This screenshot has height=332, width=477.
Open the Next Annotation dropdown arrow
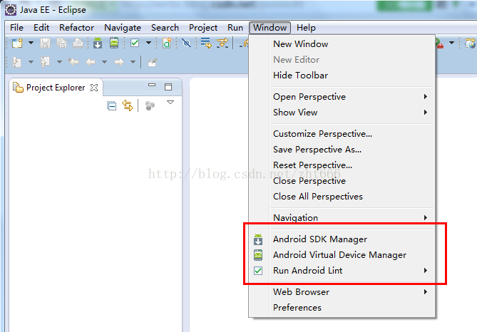tap(31, 62)
